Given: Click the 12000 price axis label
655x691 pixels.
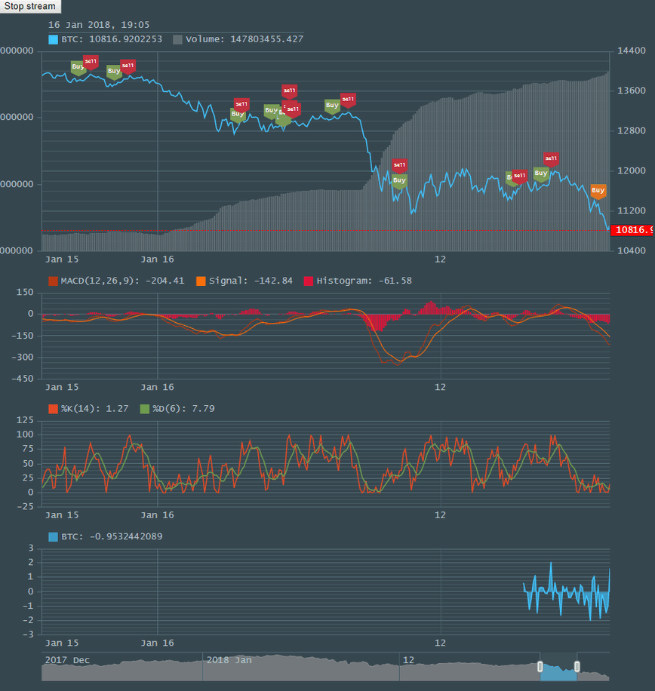Looking at the screenshot, I should coord(631,170).
